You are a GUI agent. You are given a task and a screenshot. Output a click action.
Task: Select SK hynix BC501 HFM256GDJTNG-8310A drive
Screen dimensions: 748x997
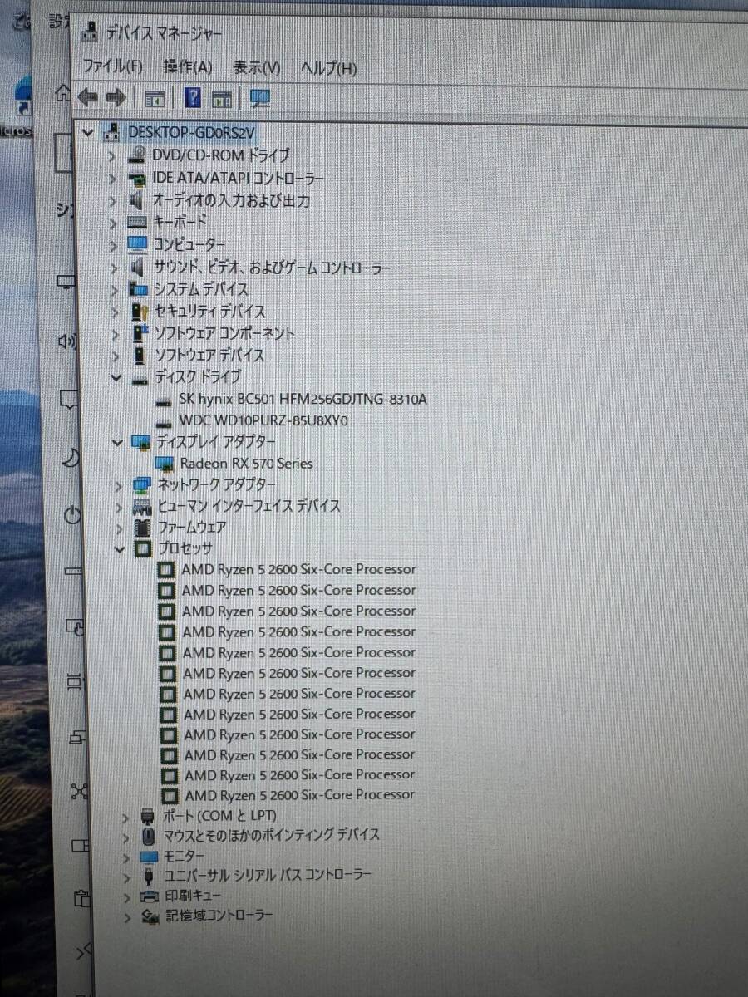coord(303,399)
